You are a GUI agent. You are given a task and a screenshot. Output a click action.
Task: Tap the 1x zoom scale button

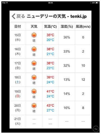(96, 129)
